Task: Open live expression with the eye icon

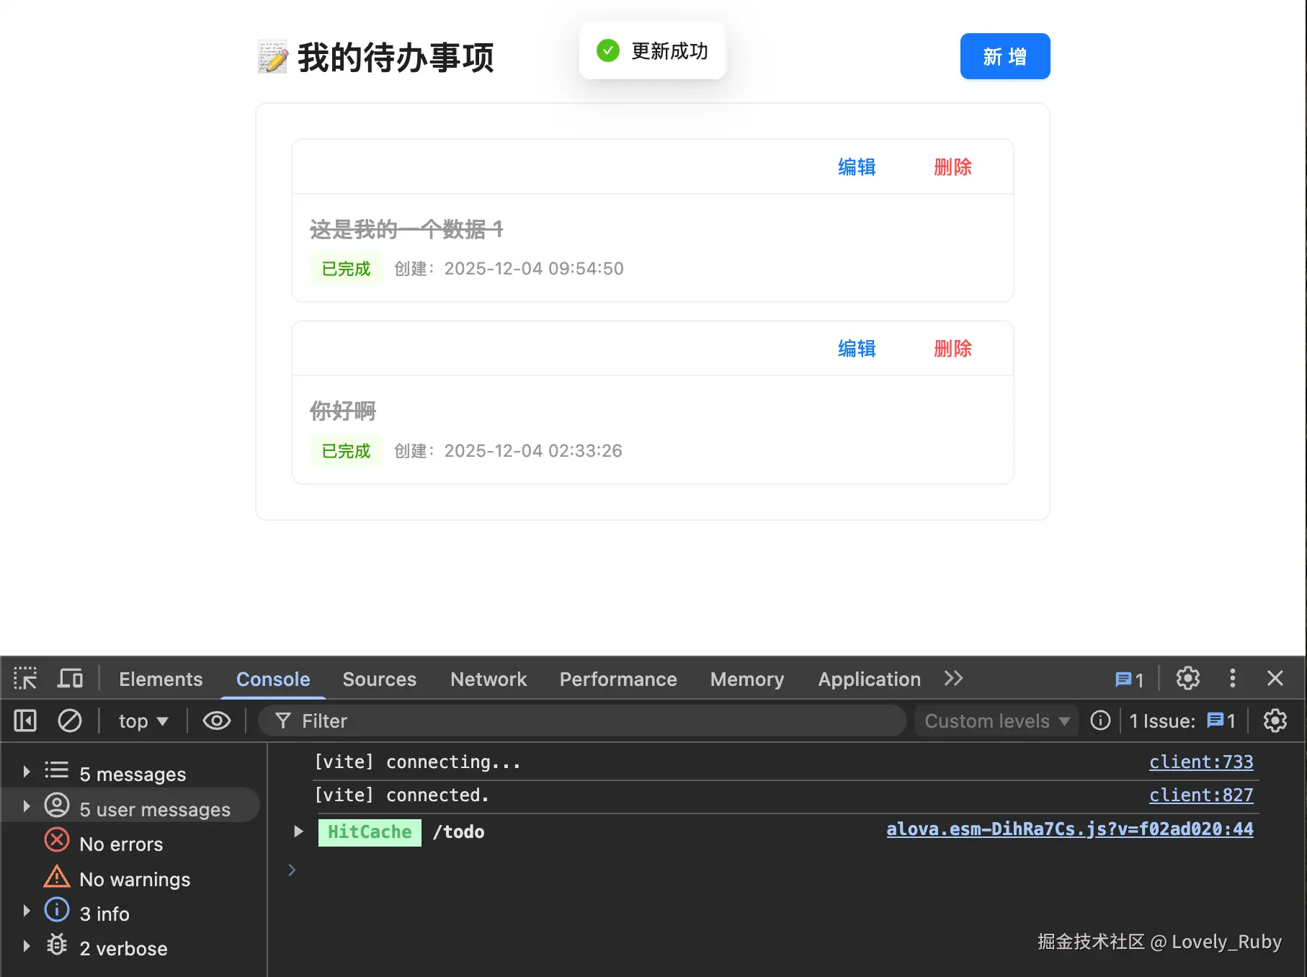Action: (x=215, y=721)
